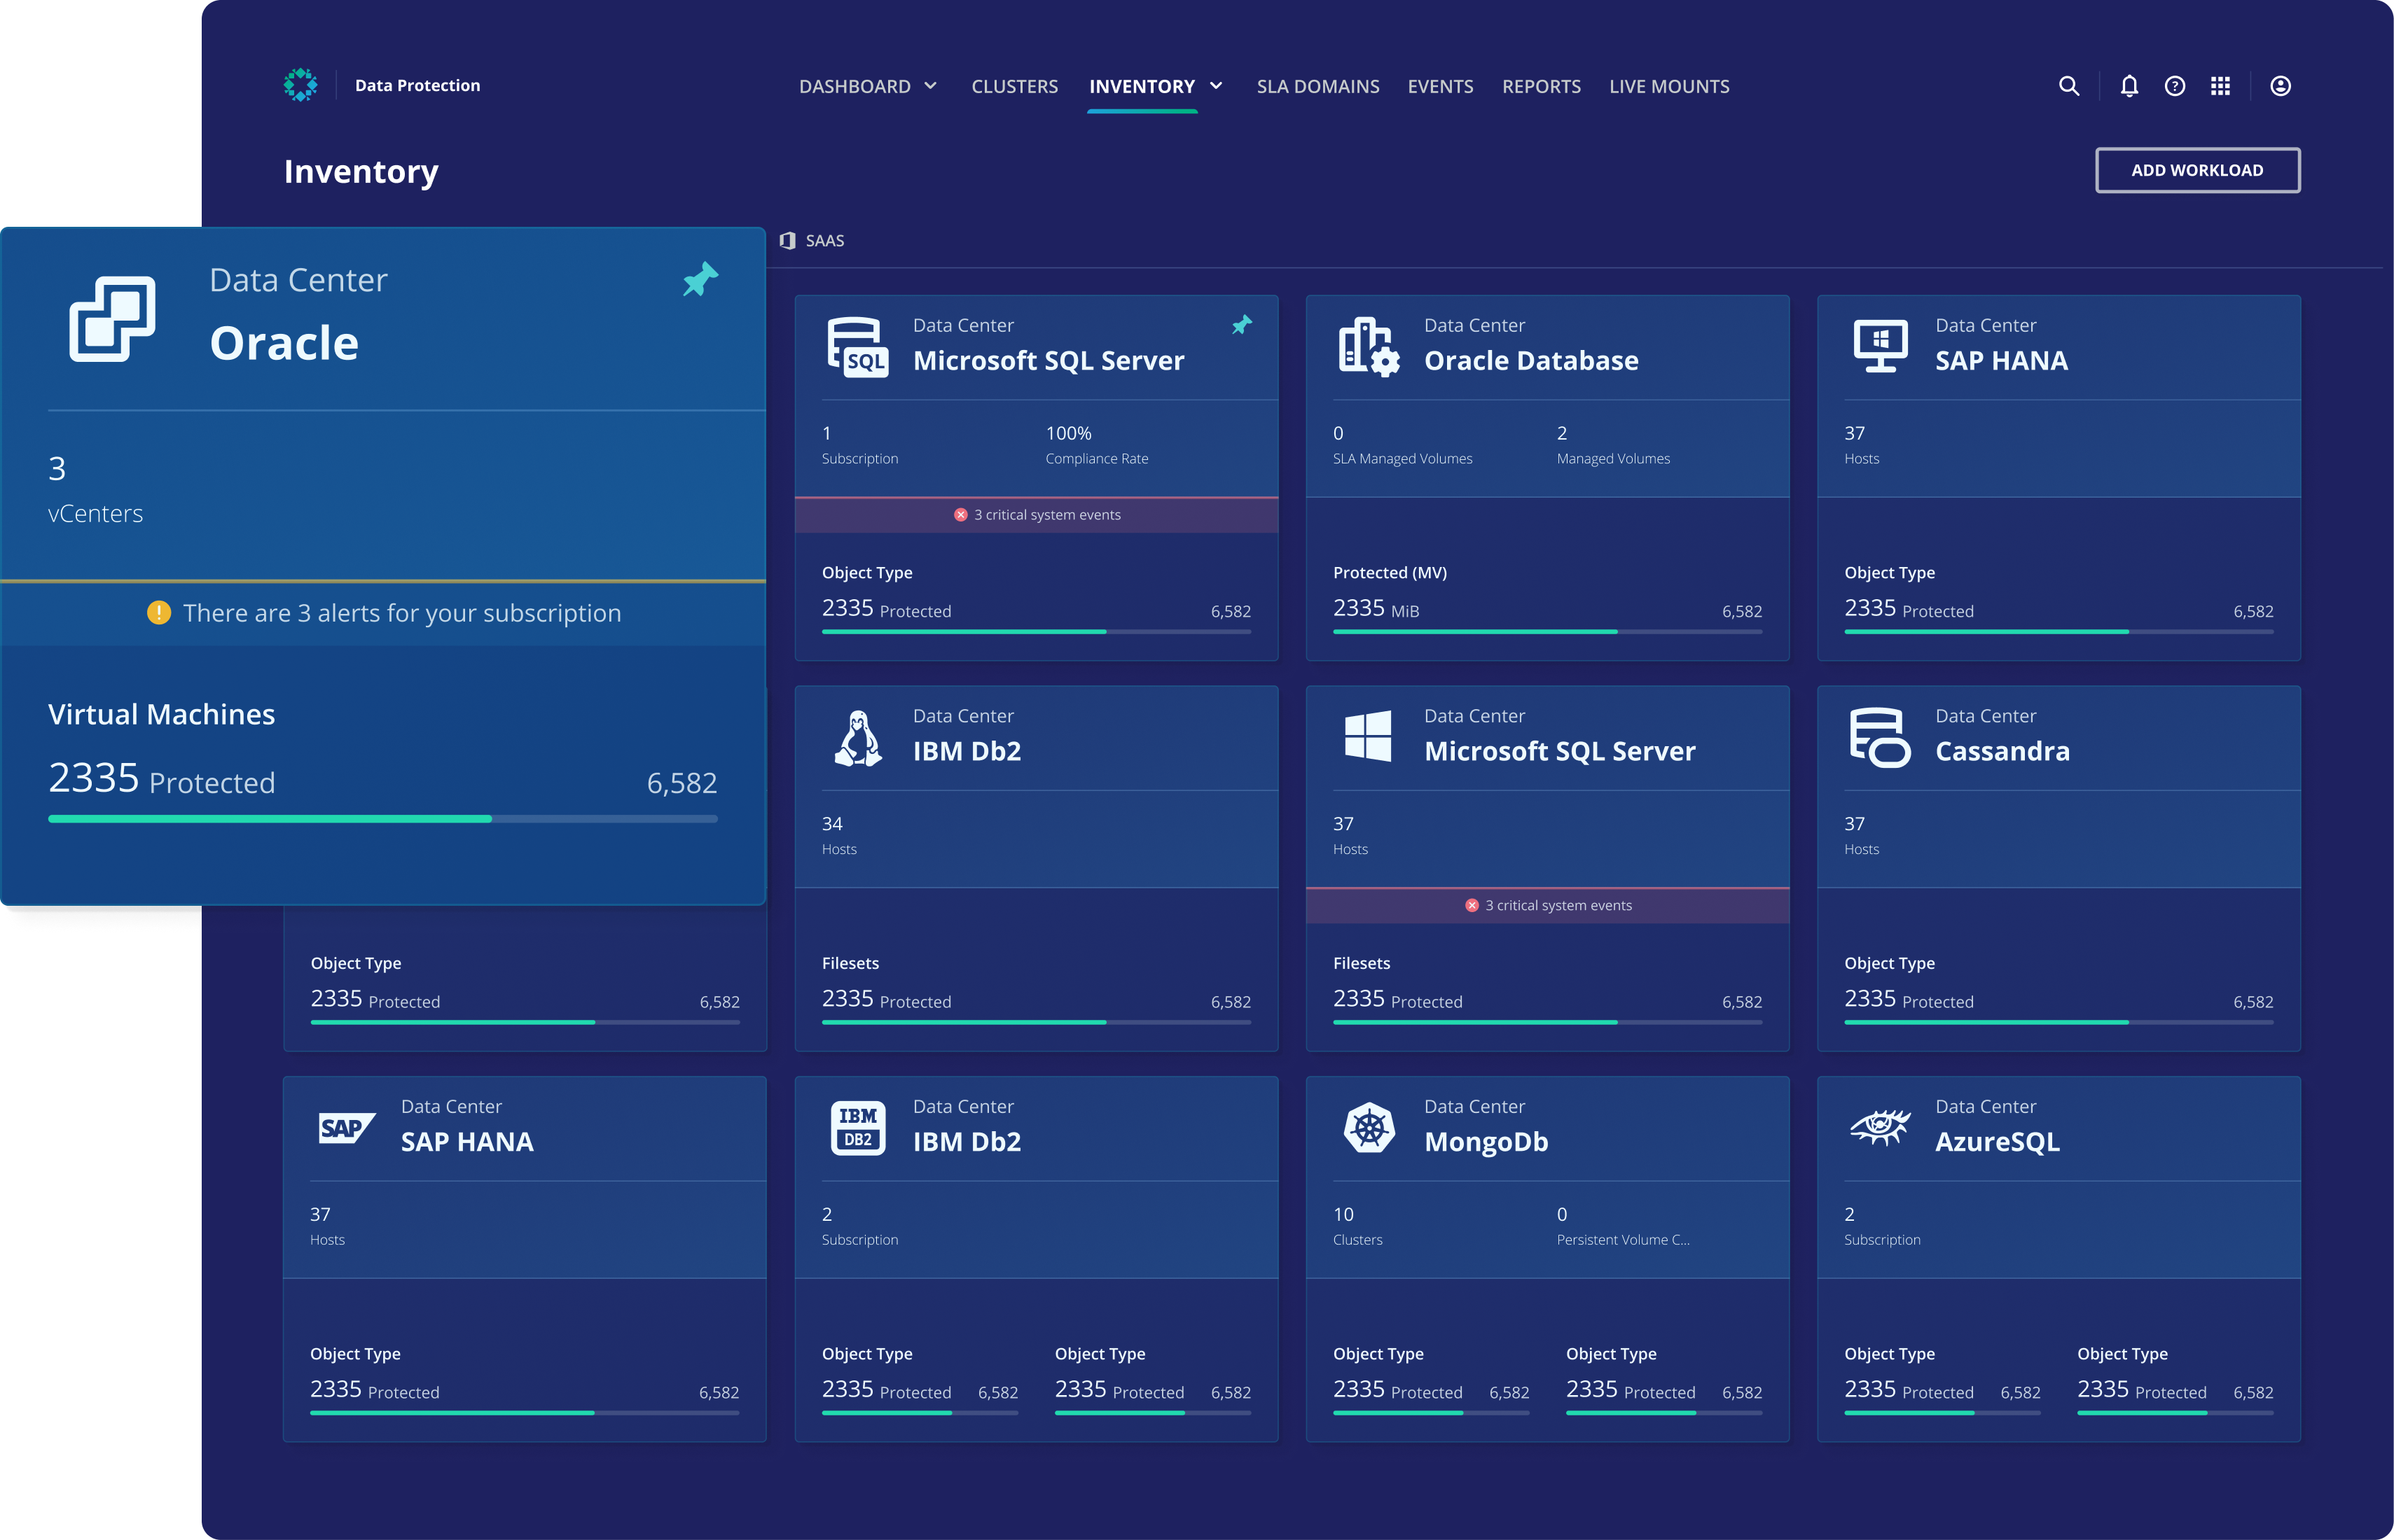Click the Windows logo on Microsoft SQL Server
The width and height of the screenshot is (2394, 1540).
[x=1368, y=736]
